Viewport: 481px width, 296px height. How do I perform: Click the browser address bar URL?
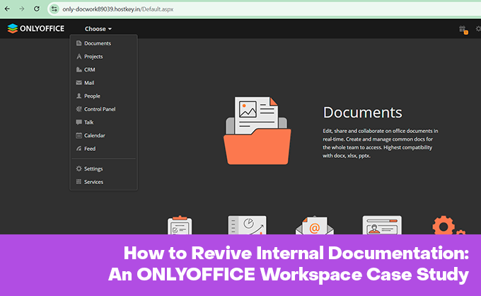[x=118, y=9]
